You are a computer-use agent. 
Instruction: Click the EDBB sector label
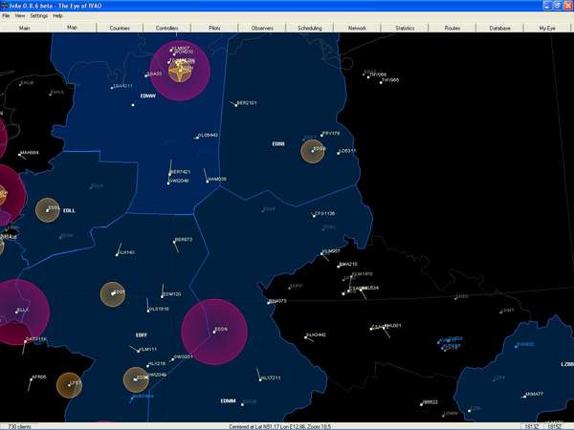[278, 143]
